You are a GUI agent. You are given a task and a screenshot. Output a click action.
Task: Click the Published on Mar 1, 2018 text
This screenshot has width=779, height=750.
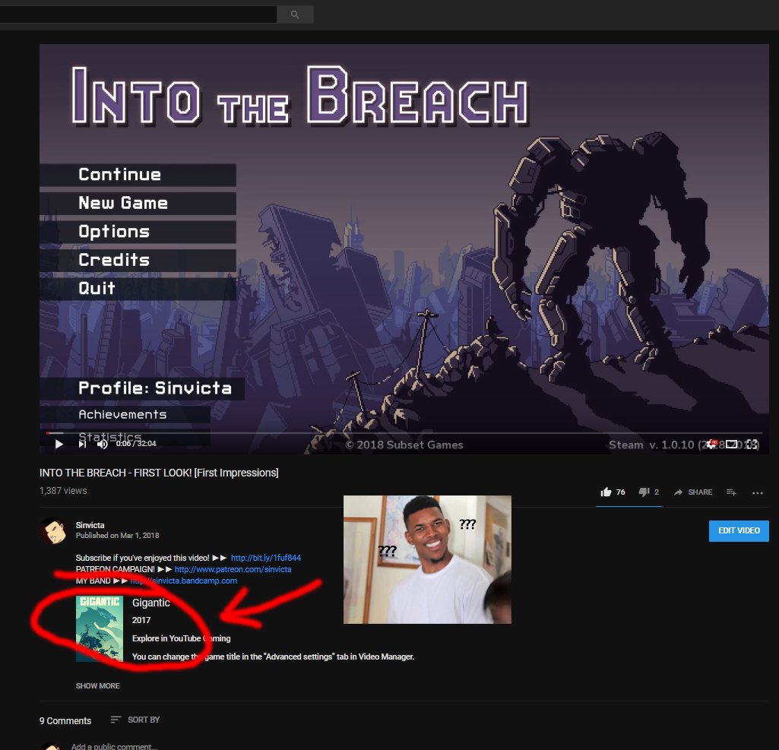tap(117, 536)
